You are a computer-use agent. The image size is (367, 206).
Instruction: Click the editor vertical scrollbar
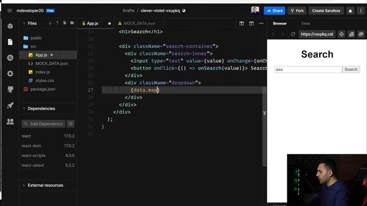coord(264,126)
